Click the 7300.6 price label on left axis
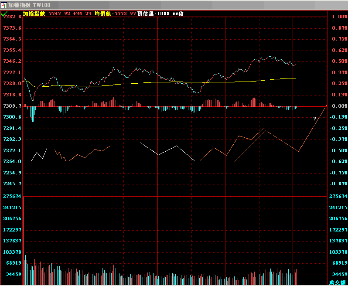The height and width of the screenshot is (286, 348). (12, 117)
